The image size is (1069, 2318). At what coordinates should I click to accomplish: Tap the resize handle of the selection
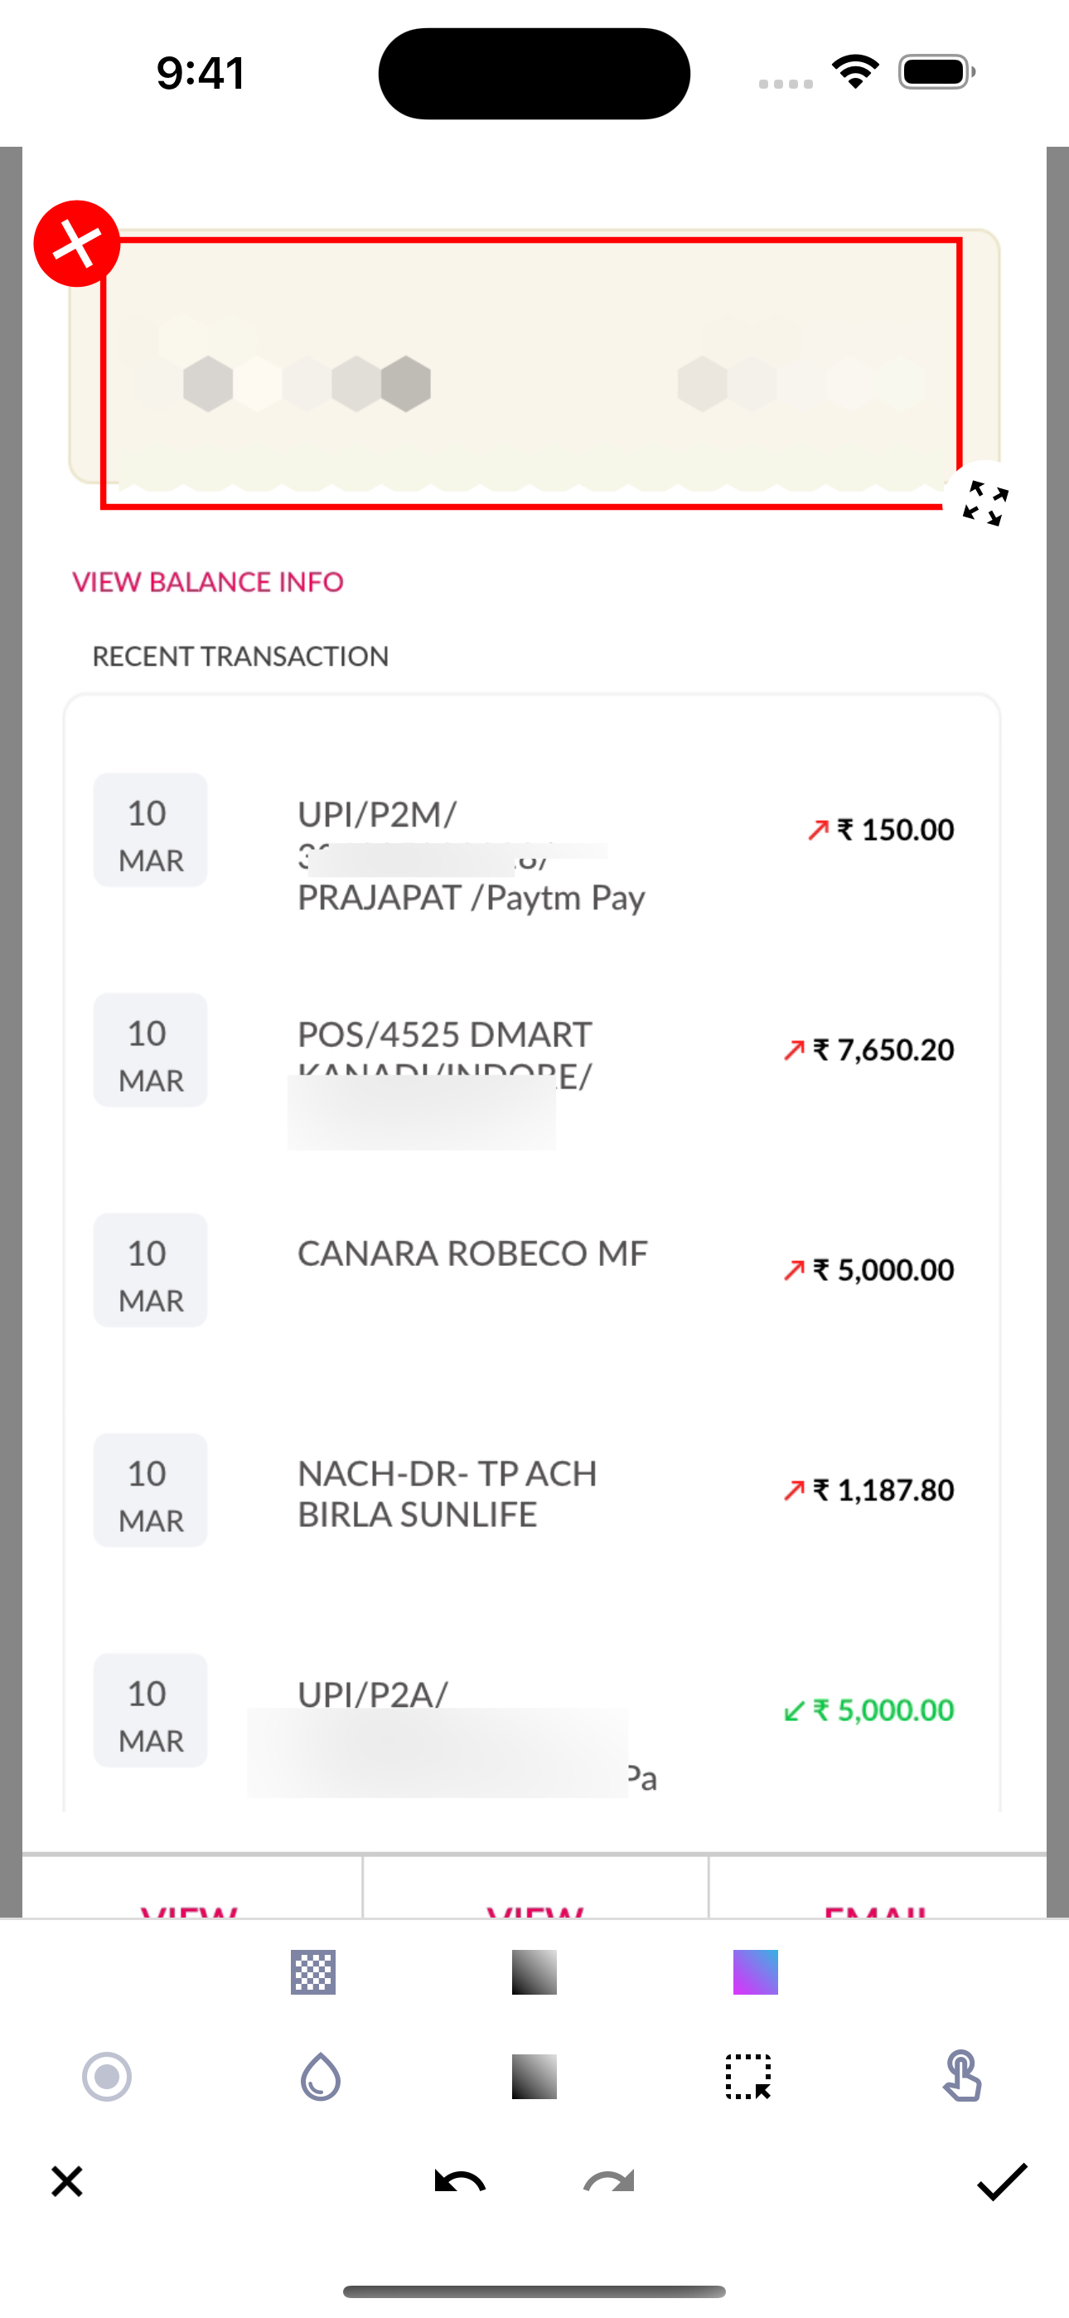coord(984,503)
